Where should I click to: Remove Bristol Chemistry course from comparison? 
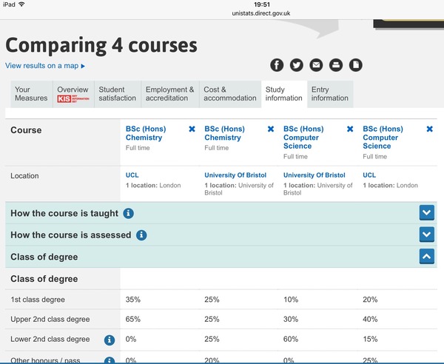271,129
